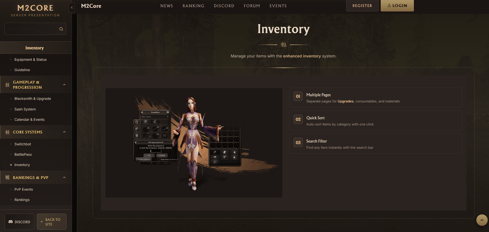This screenshot has height=232, width=489.
Task: Click 'Find any item instantly with the search bar'
Action: pyautogui.click(x=340, y=148)
